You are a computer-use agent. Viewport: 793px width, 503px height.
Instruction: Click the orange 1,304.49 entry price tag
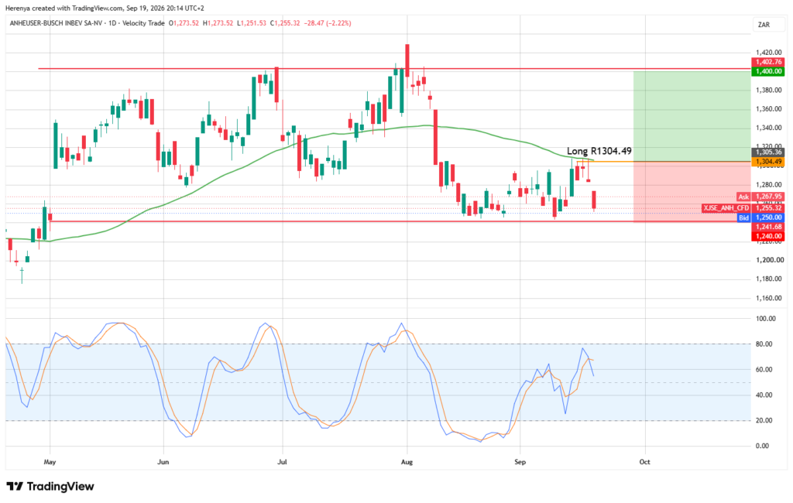coord(768,162)
